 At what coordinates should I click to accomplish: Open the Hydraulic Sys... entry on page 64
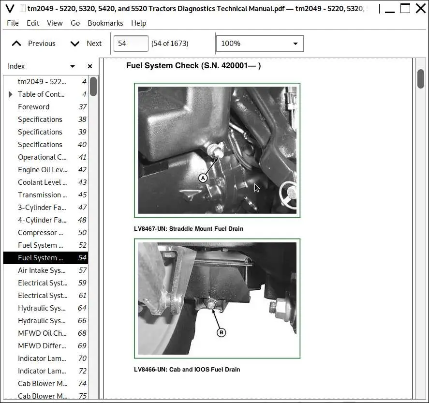pos(45,308)
